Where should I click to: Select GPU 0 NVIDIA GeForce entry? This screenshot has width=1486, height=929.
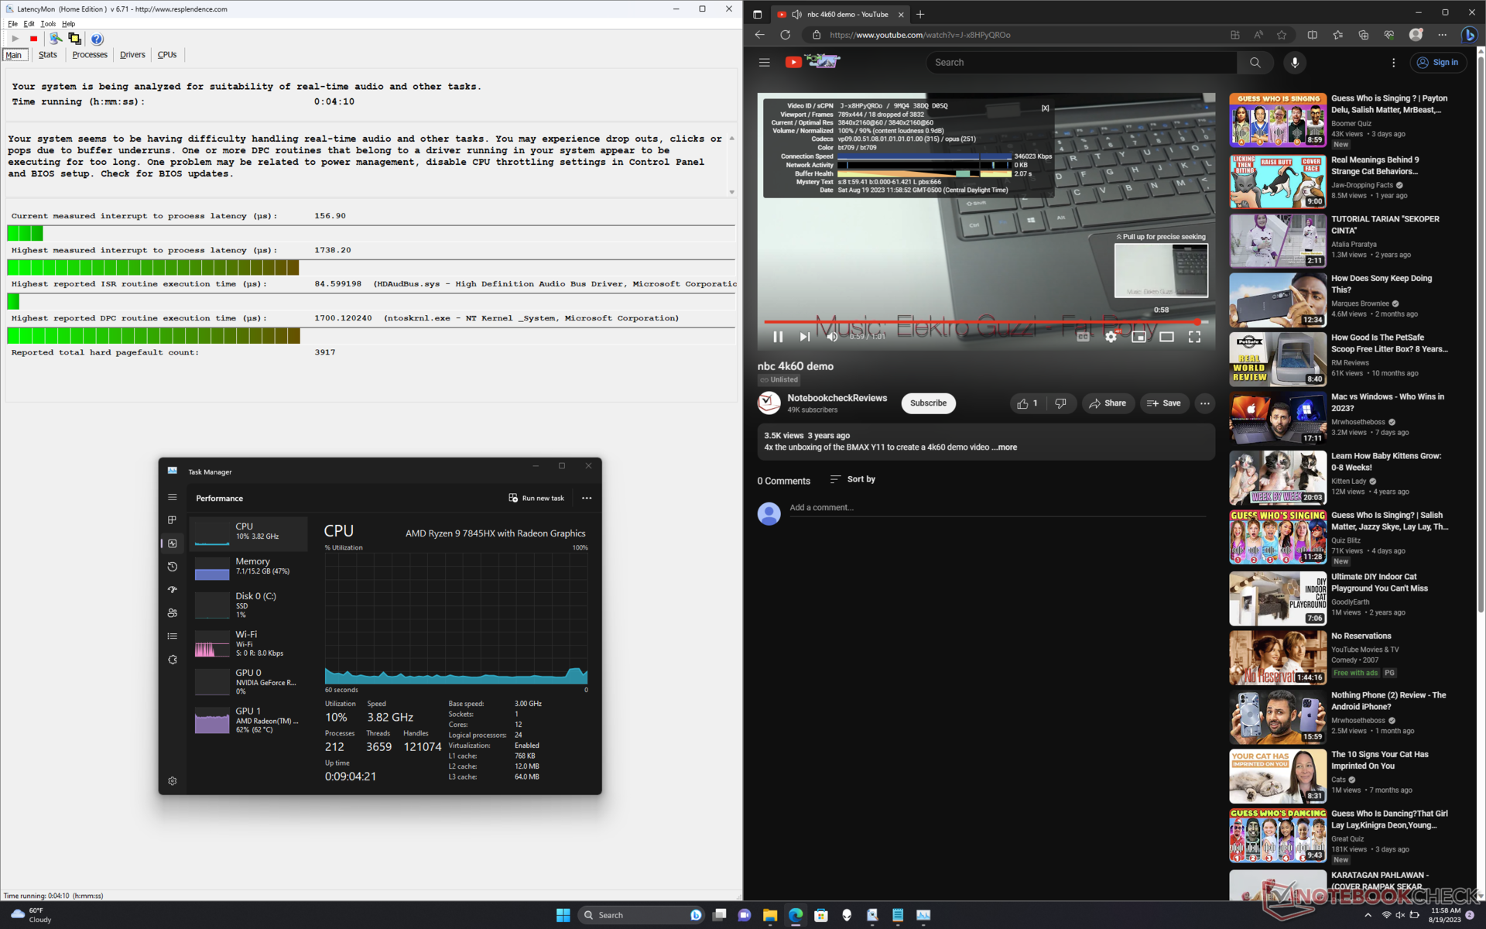click(x=248, y=682)
